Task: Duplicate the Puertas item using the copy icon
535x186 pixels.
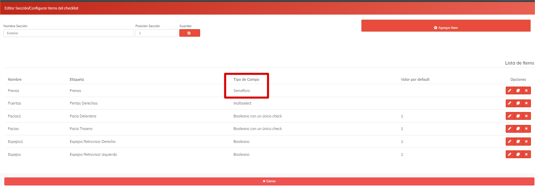Action: click(518, 103)
